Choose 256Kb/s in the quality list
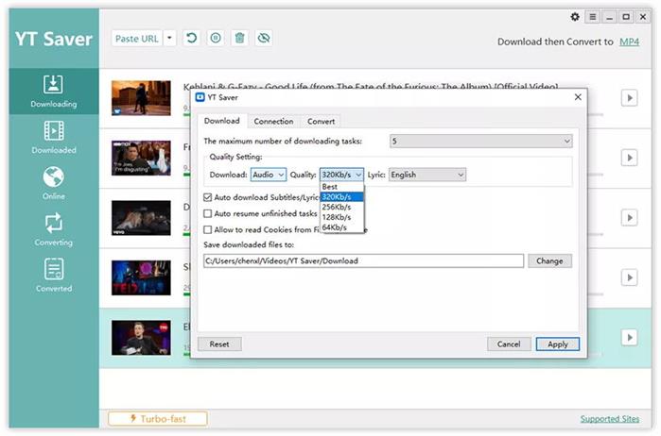Viewport: 661px width, 436px height. click(342, 207)
